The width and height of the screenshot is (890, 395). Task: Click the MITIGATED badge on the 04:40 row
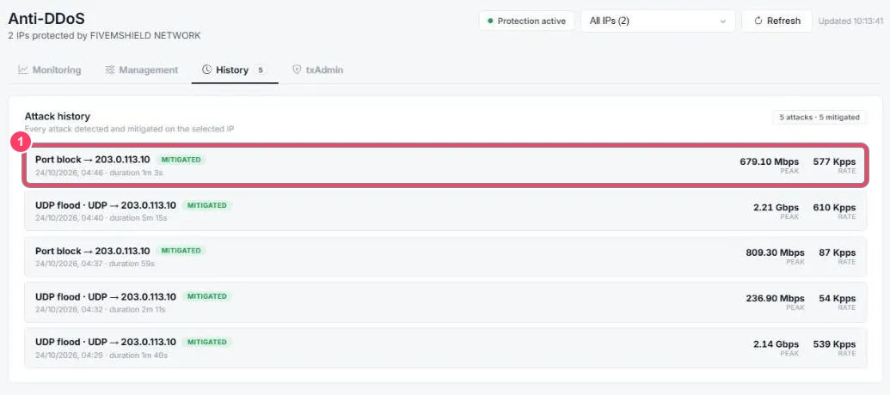[206, 205]
